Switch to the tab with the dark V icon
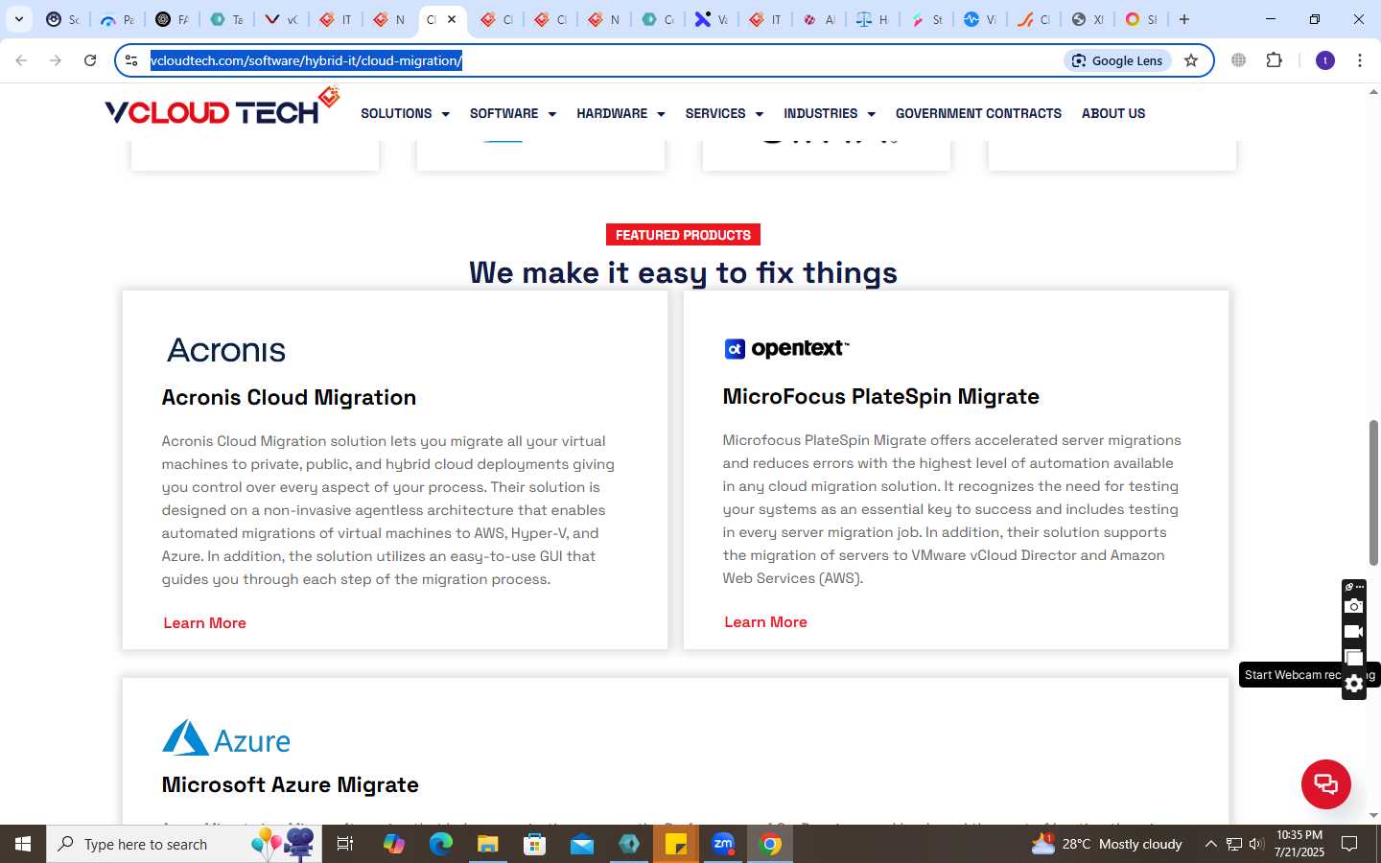 (281, 19)
